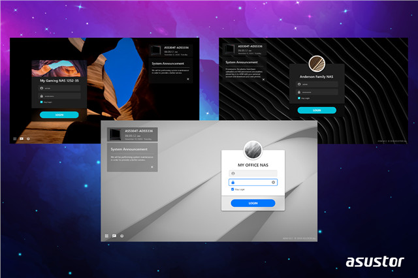Click username field on My Office NAS

pos(253,173)
